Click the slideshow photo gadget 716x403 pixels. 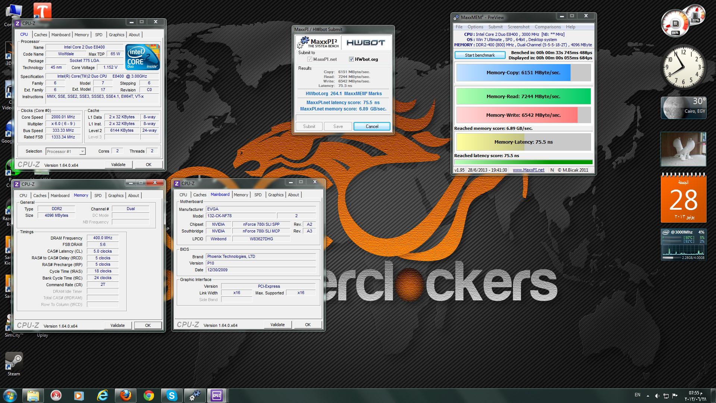(684, 149)
